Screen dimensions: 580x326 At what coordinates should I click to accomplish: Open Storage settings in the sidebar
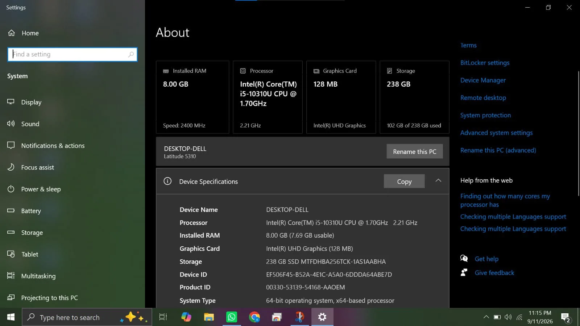[x=32, y=233]
